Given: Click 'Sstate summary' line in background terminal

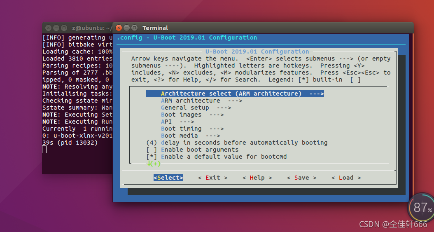Looking at the screenshot, I should click(x=77, y=108).
